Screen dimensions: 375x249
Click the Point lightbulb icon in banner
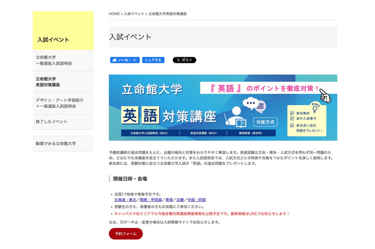(x=314, y=102)
